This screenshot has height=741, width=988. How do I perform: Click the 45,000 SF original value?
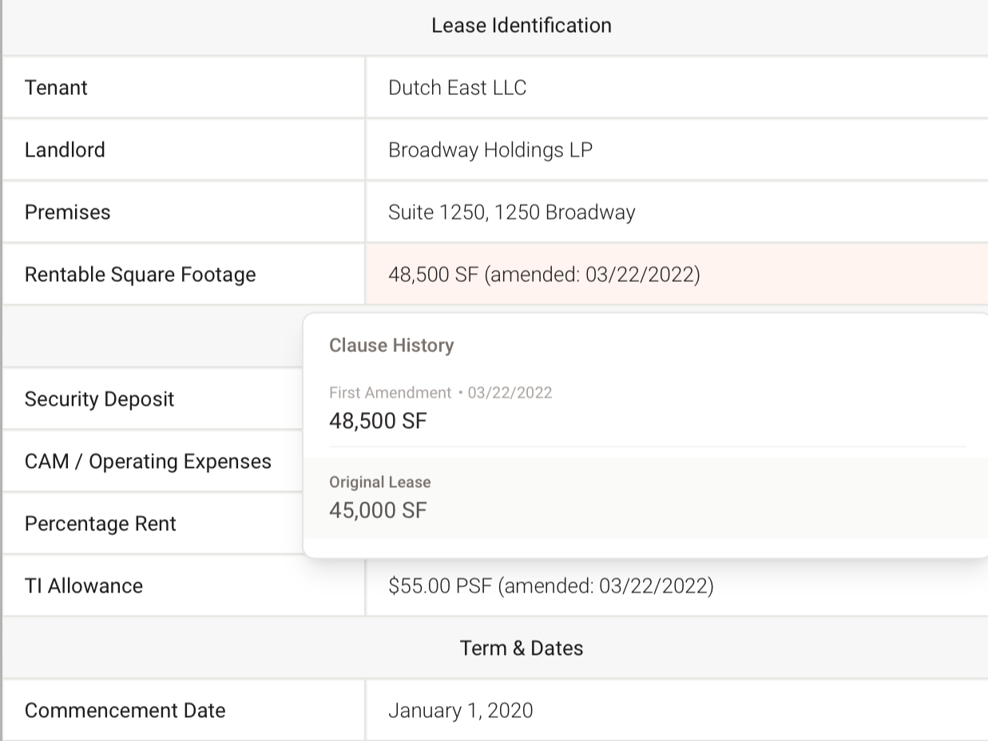click(x=378, y=510)
